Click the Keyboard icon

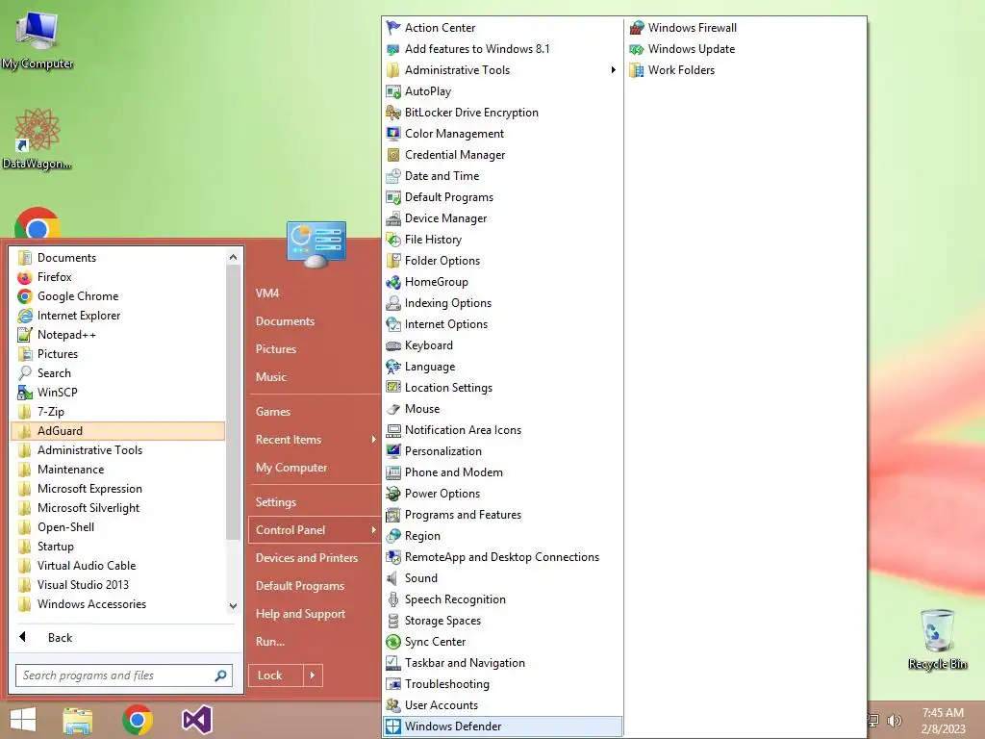pos(393,345)
